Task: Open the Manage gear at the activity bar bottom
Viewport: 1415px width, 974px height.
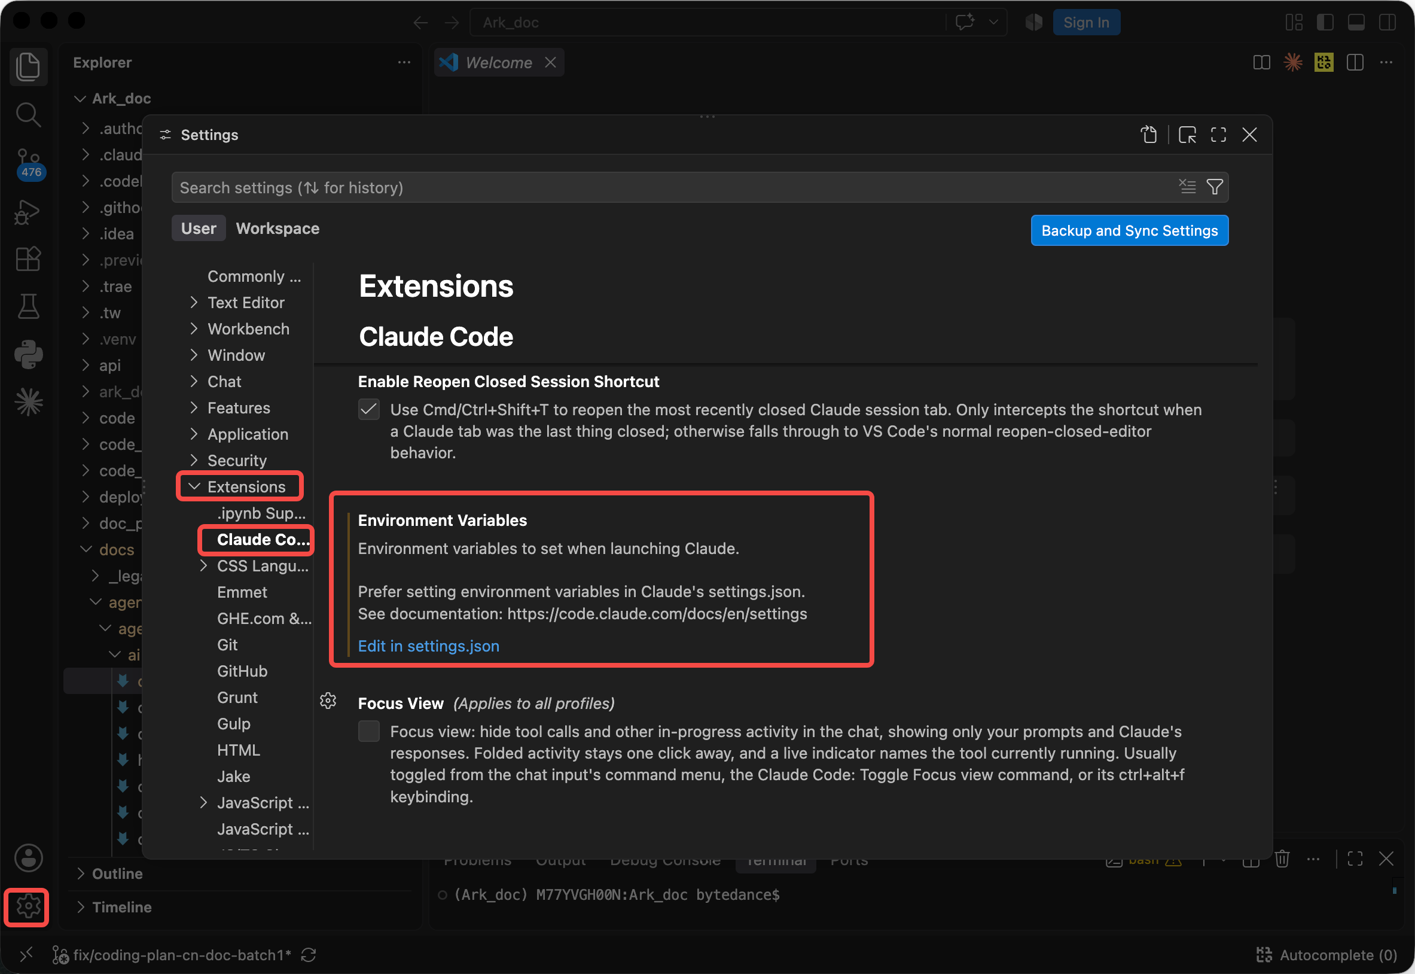Action: pyautogui.click(x=28, y=907)
